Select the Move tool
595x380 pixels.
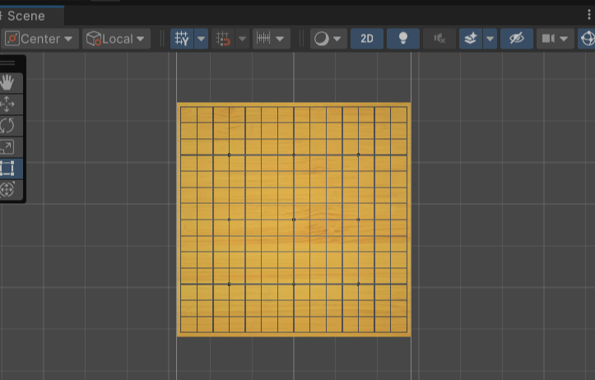7,104
